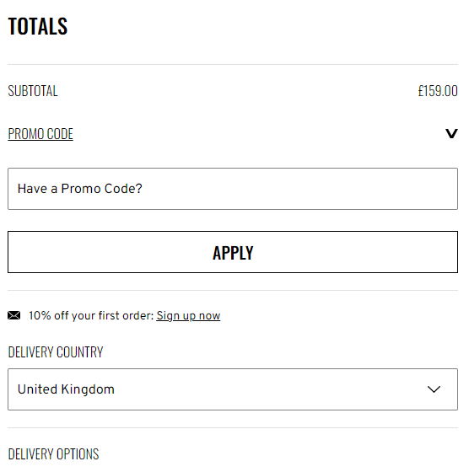Collapse promo code section using bold chevron

point(451,133)
